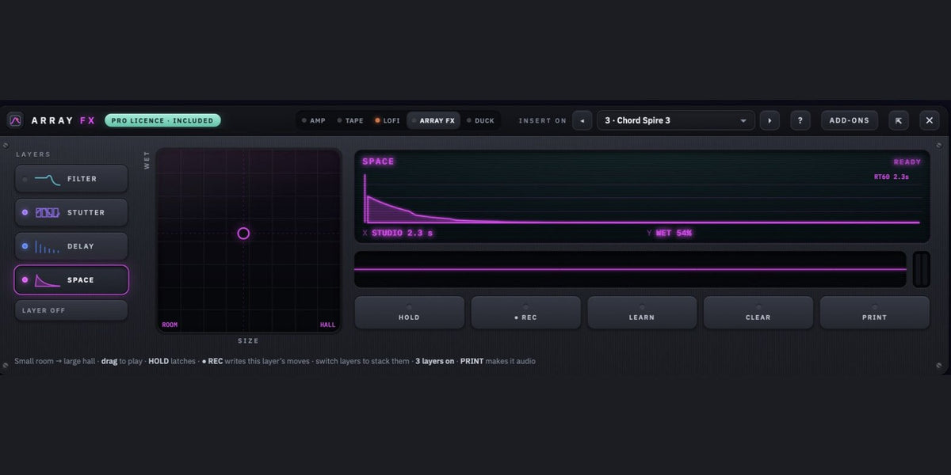Image resolution: width=951 pixels, height=475 pixels.
Task: Click the 3 layers on hint text
Action: (x=435, y=361)
